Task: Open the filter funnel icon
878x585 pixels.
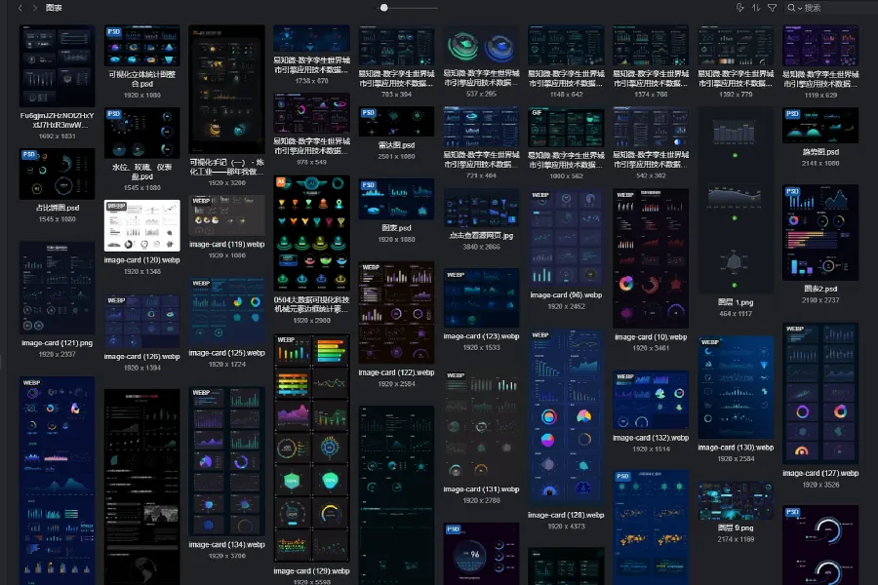Action: pos(772,8)
